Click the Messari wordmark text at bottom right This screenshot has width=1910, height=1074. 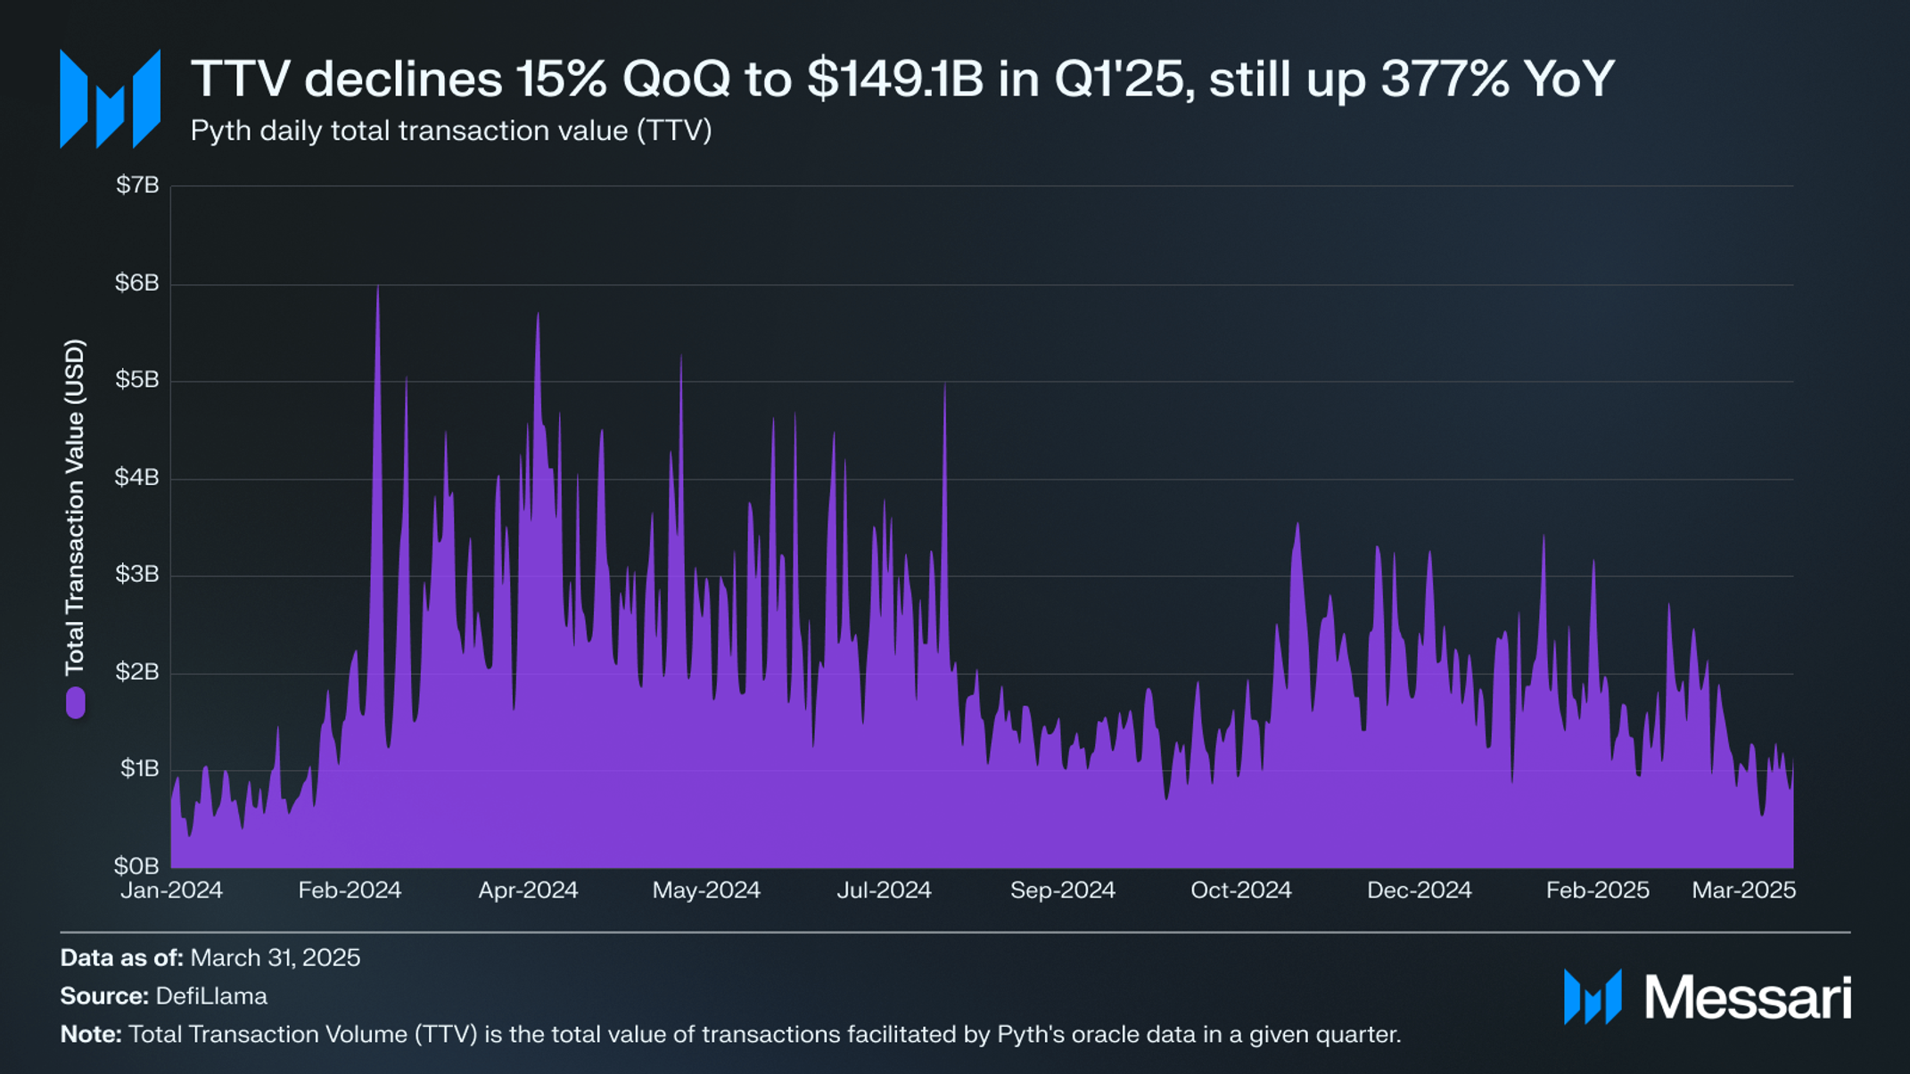pos(1748,997)
